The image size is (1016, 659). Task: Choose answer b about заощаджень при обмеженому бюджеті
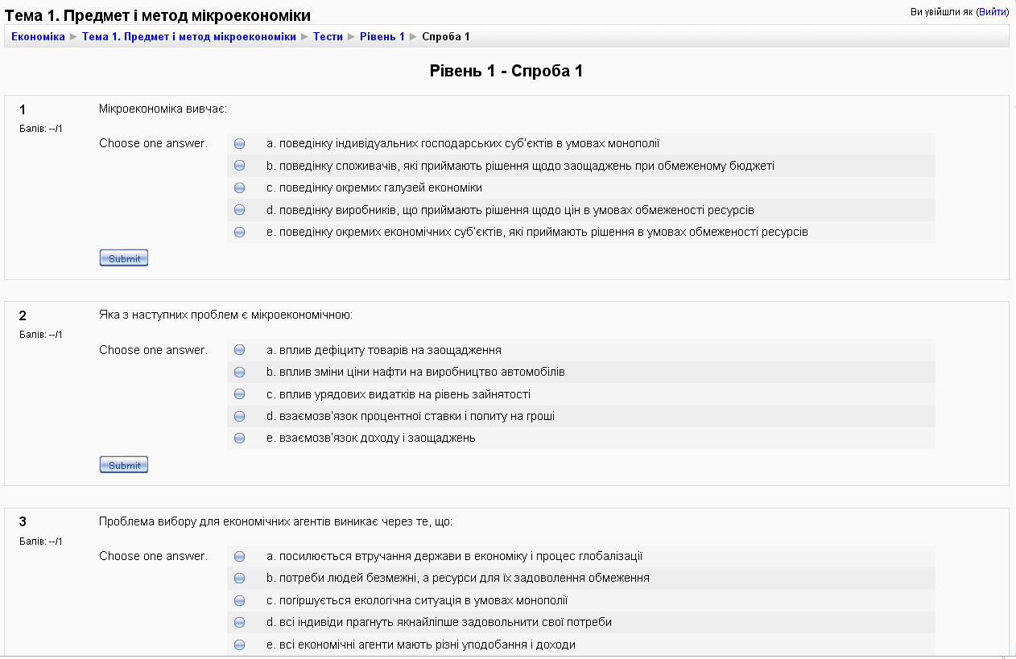239,166
